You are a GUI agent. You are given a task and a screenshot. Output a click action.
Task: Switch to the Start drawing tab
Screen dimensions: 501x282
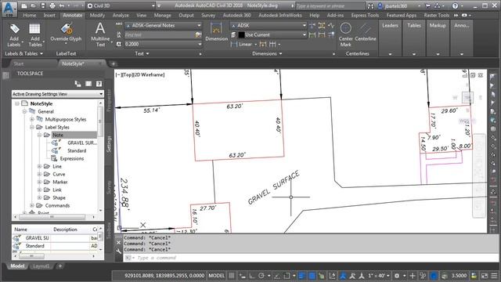point(19,63)
